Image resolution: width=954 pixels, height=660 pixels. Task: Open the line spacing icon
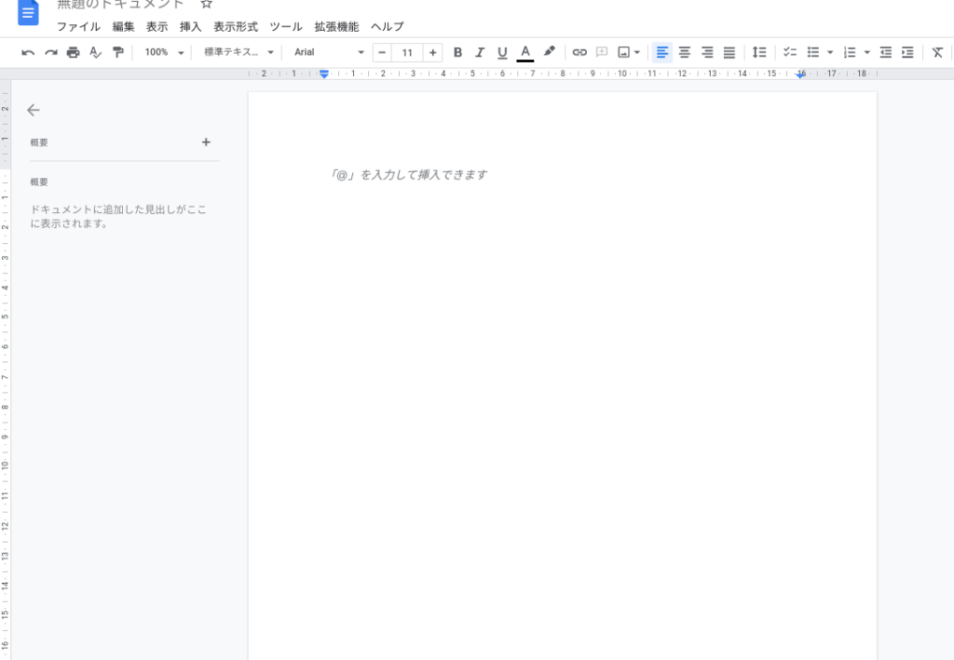[759, 52]
